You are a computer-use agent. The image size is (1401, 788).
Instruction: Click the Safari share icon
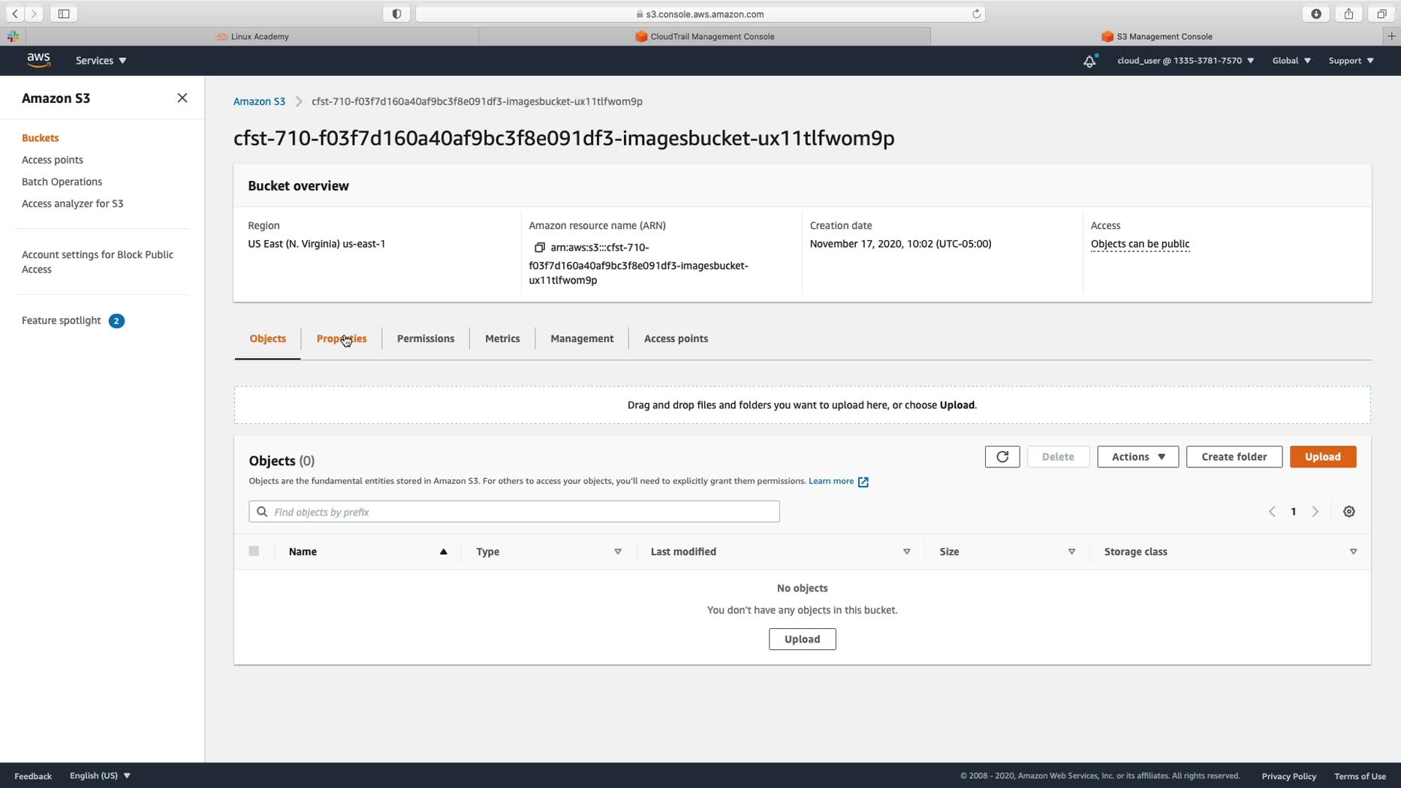1349,14
